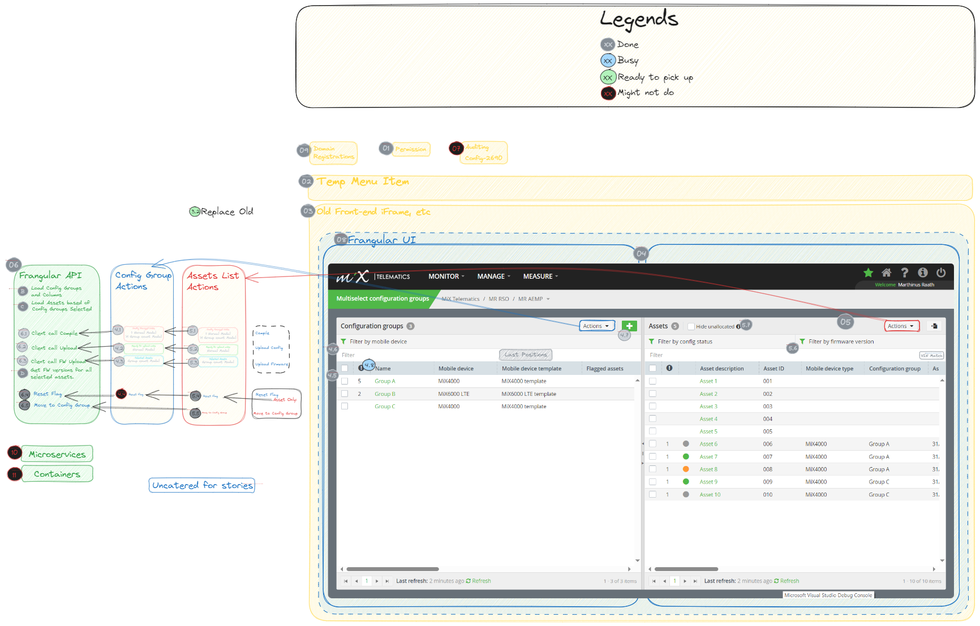Viewport: 980px width, 626px height.
Task: Click Refresh in the Assets panel footer
Action: (789, 581)
